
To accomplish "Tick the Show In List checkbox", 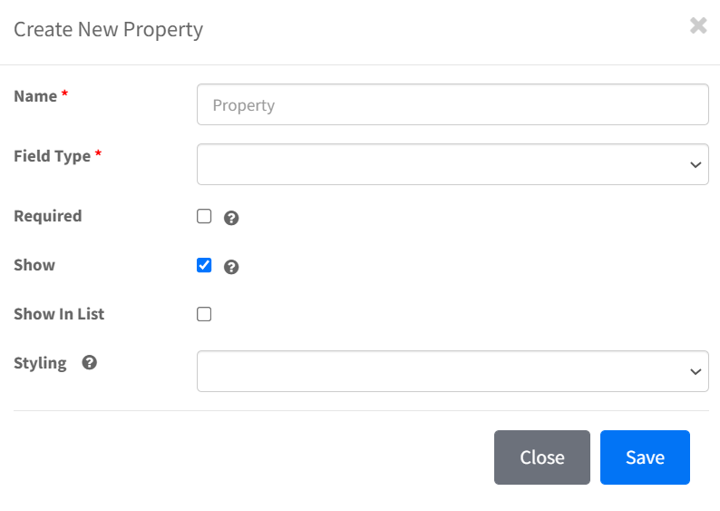I will (204, 314).
